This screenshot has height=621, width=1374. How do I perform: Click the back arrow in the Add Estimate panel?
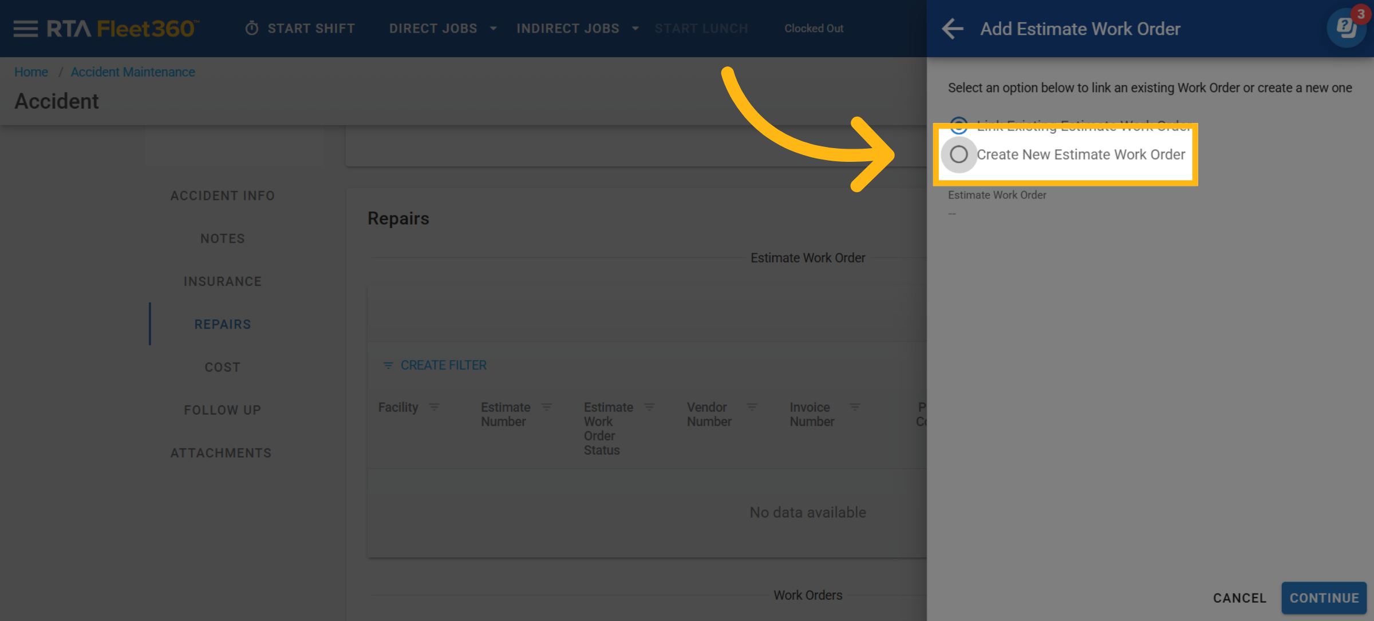click(x=953, y=29)
